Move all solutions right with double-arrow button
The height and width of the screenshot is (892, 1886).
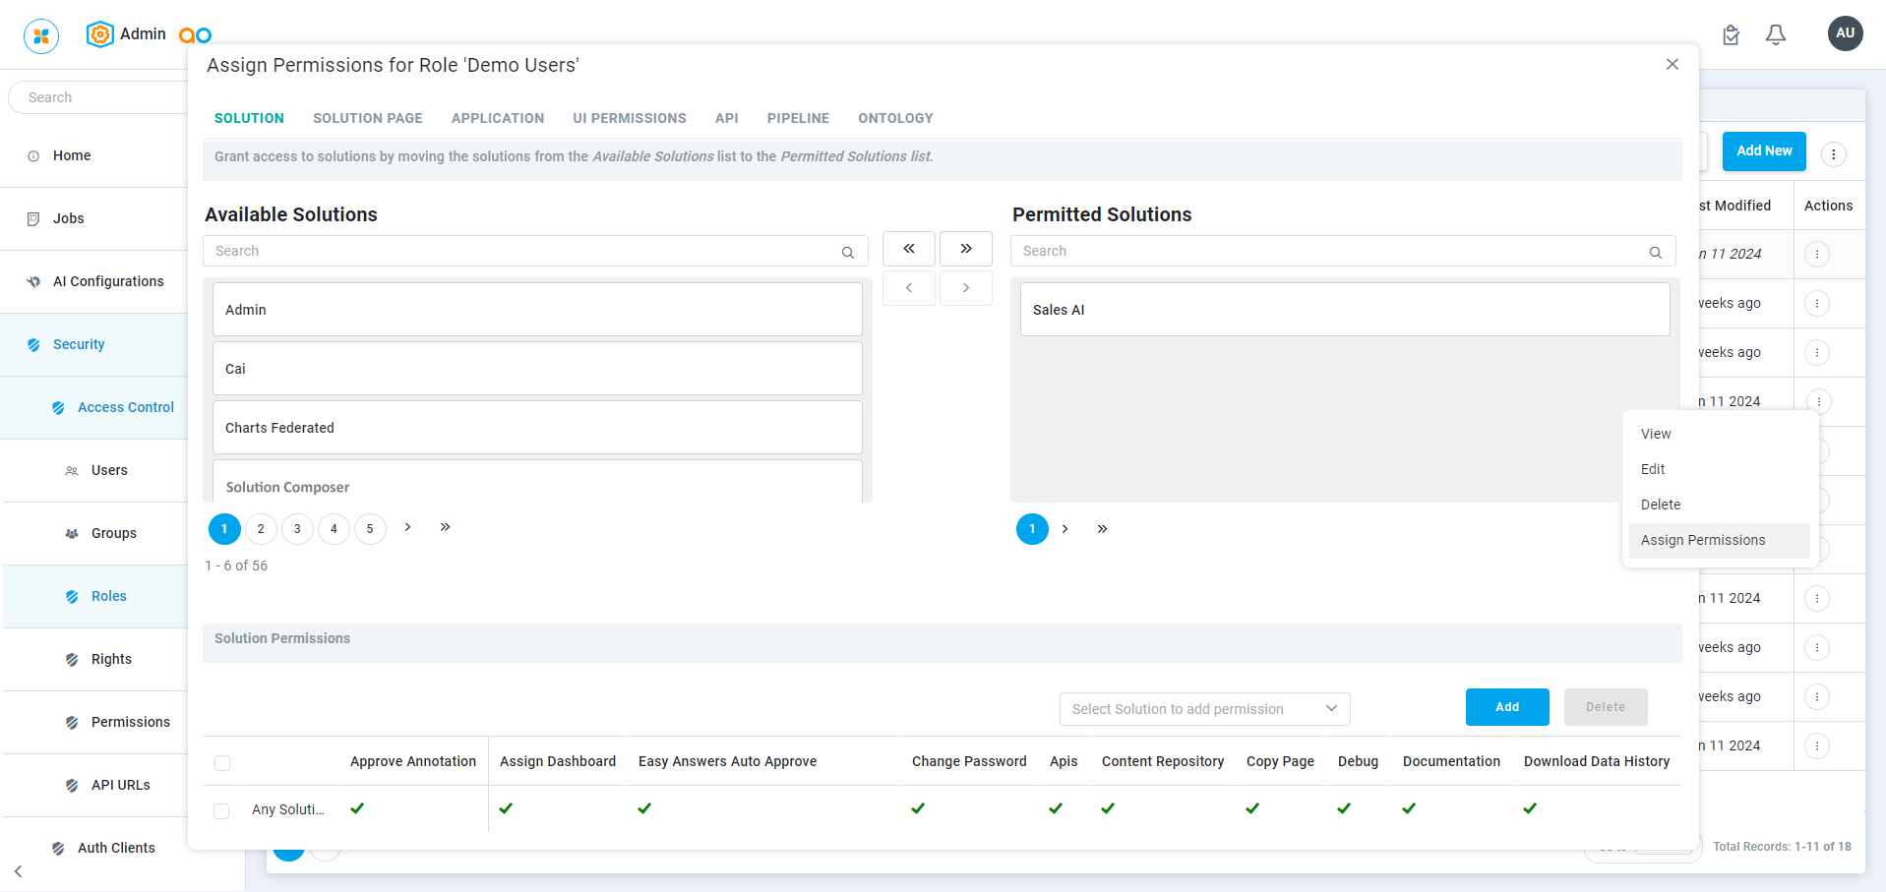(965, 249)
